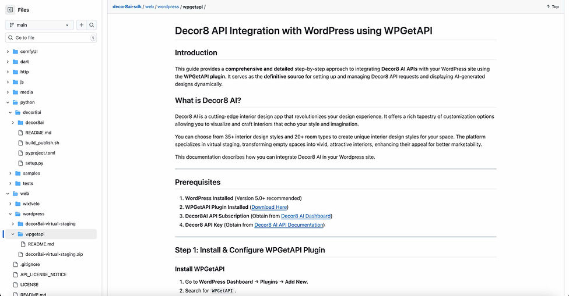Click the Install WPGetAPI heading
This screenshot has width=569, height=296.
coord(199,269)
